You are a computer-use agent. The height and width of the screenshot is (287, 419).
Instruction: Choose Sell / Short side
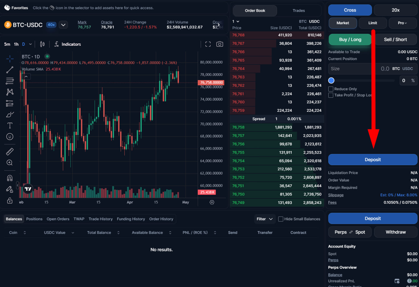coord(395,40)
